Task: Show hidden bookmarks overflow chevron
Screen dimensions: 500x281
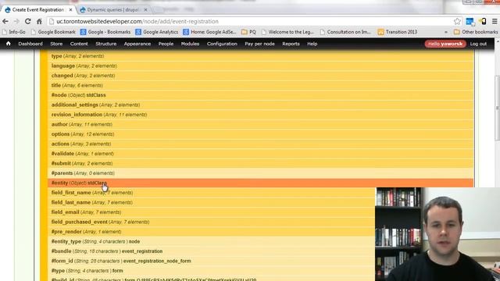Action: pyautogui.click(x=446, y=32)
